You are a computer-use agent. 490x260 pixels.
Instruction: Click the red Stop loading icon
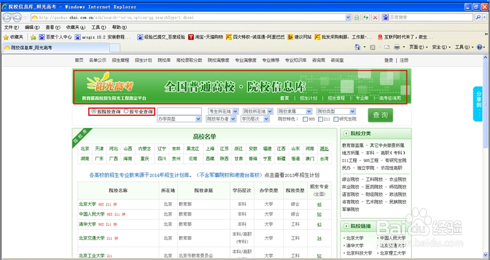pos(375,18)
